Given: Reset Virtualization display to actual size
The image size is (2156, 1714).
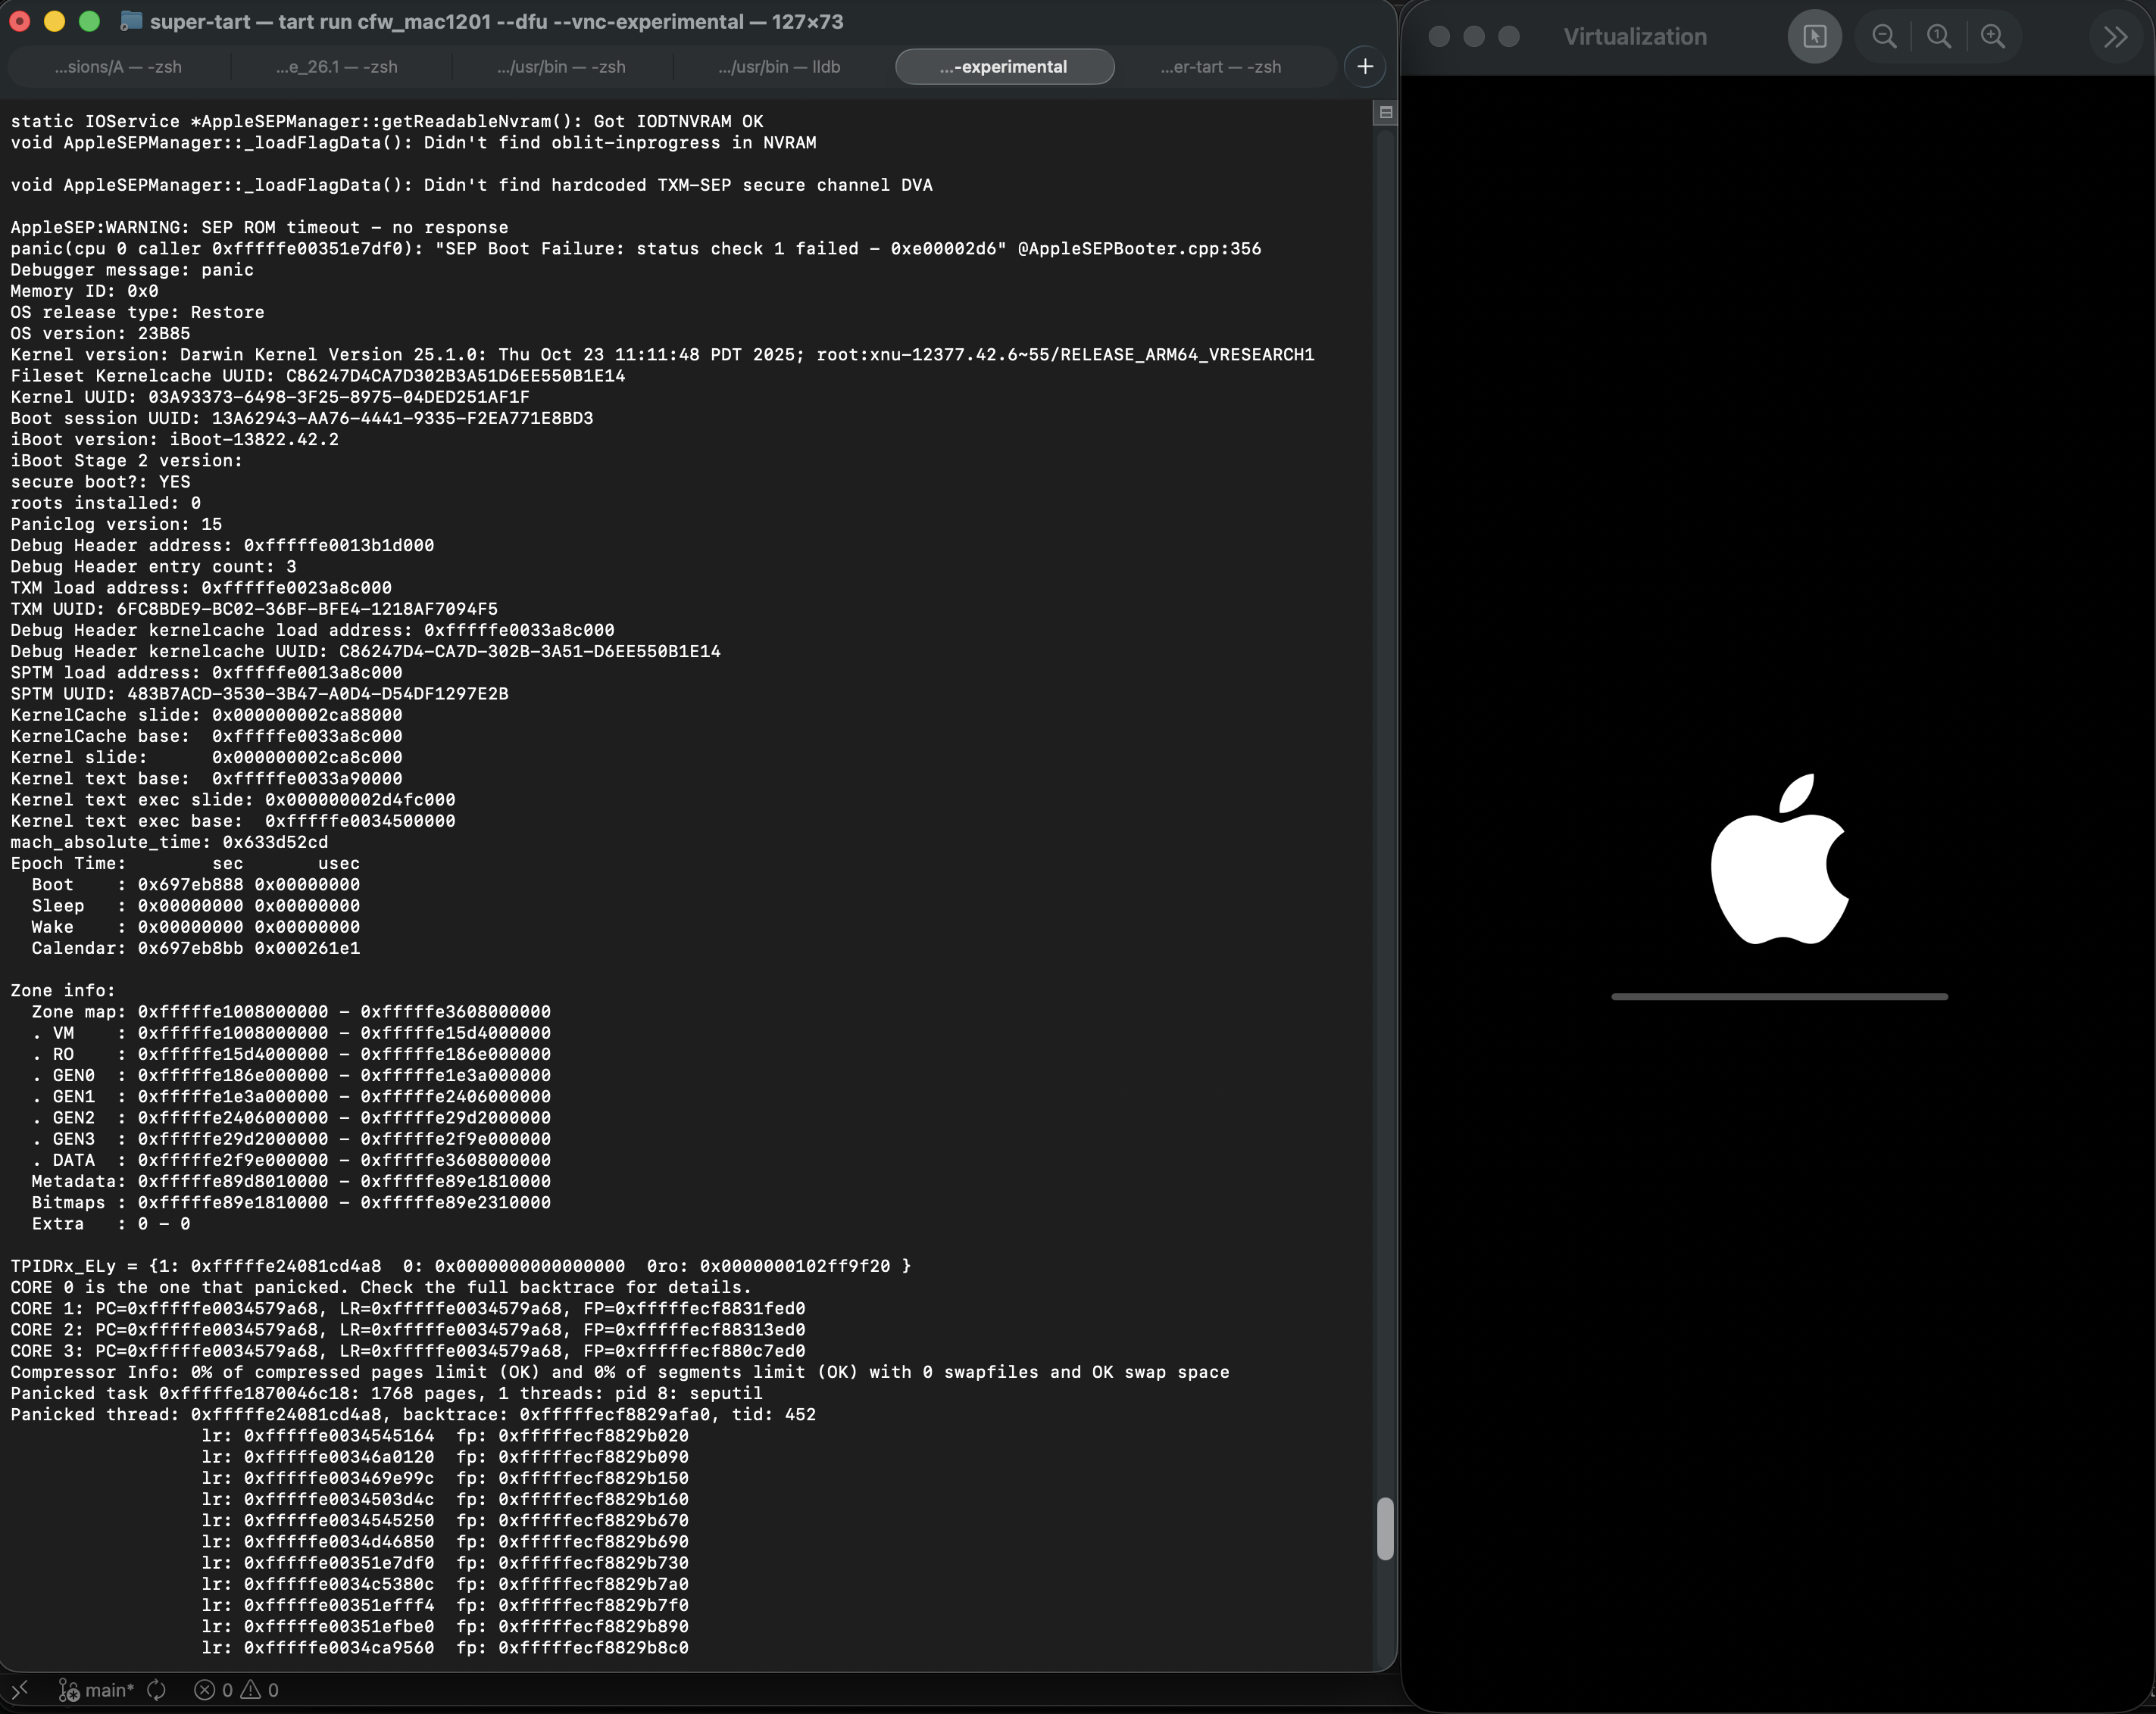Looking at the screenshot, I should [x=1939, y=37].
